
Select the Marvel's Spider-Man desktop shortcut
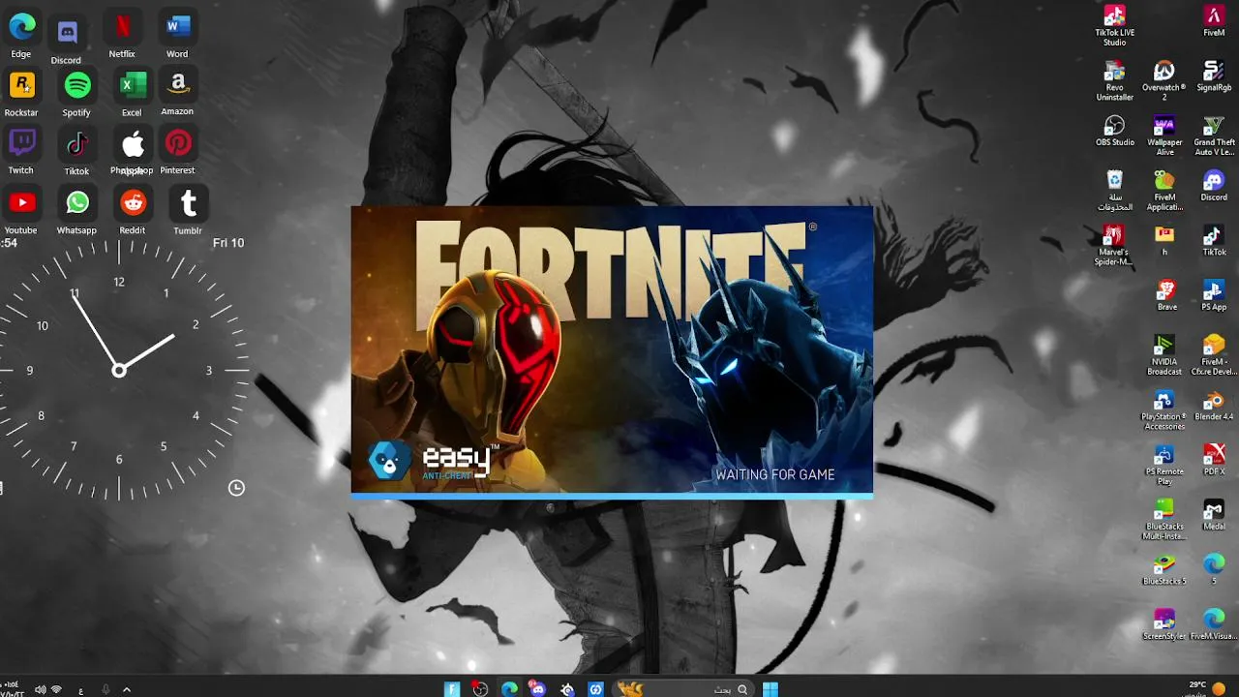[1113, 246]
